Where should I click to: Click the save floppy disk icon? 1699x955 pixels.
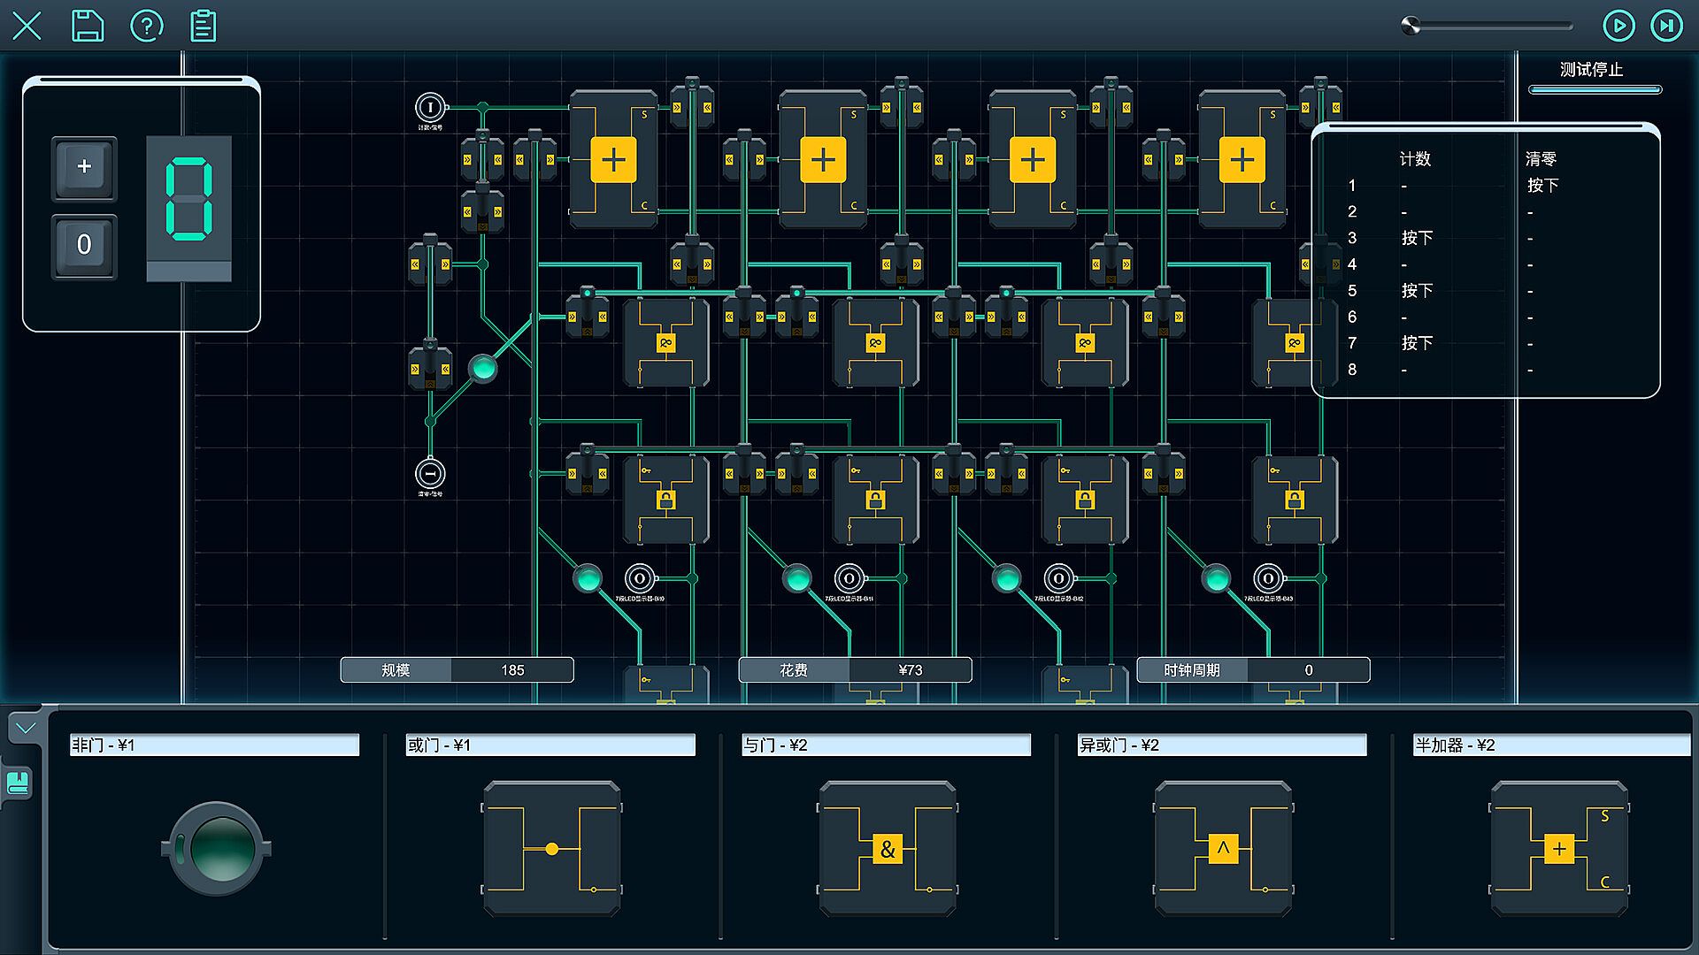(x=87, y=26)
